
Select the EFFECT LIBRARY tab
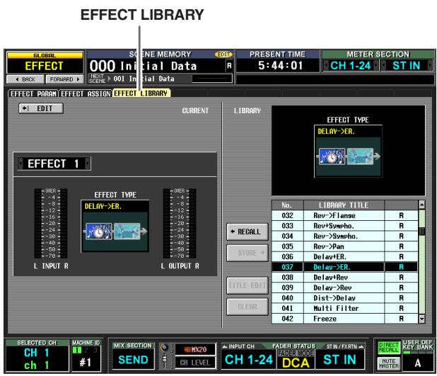(141, 93)
